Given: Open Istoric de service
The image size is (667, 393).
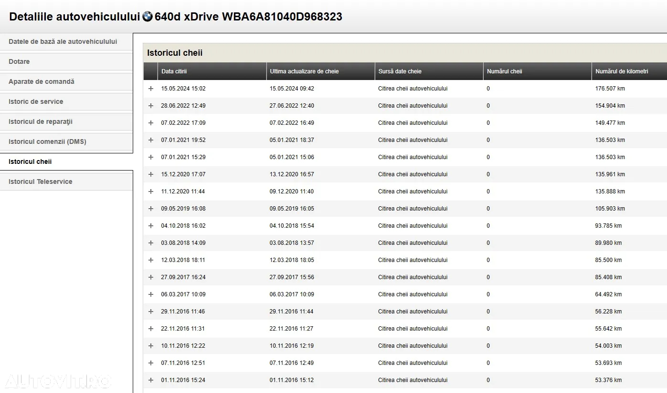Looking at the screenshot, I should 66,101.
